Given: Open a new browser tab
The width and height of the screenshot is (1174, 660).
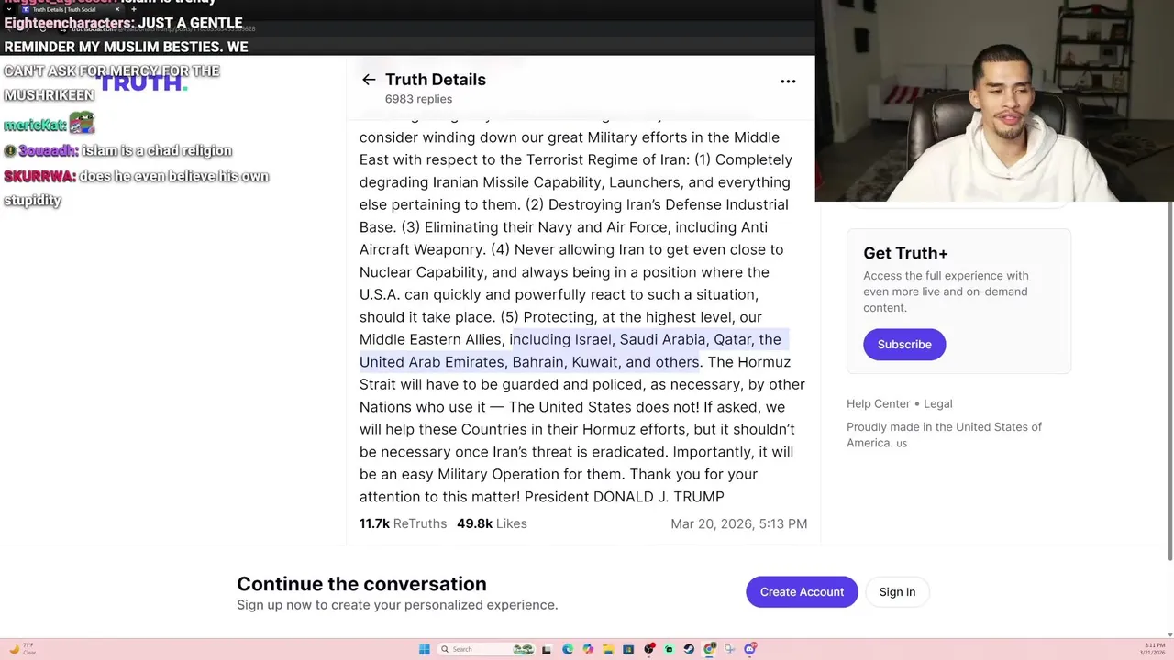Looking at the screenshot, I should tap(134, 9).
